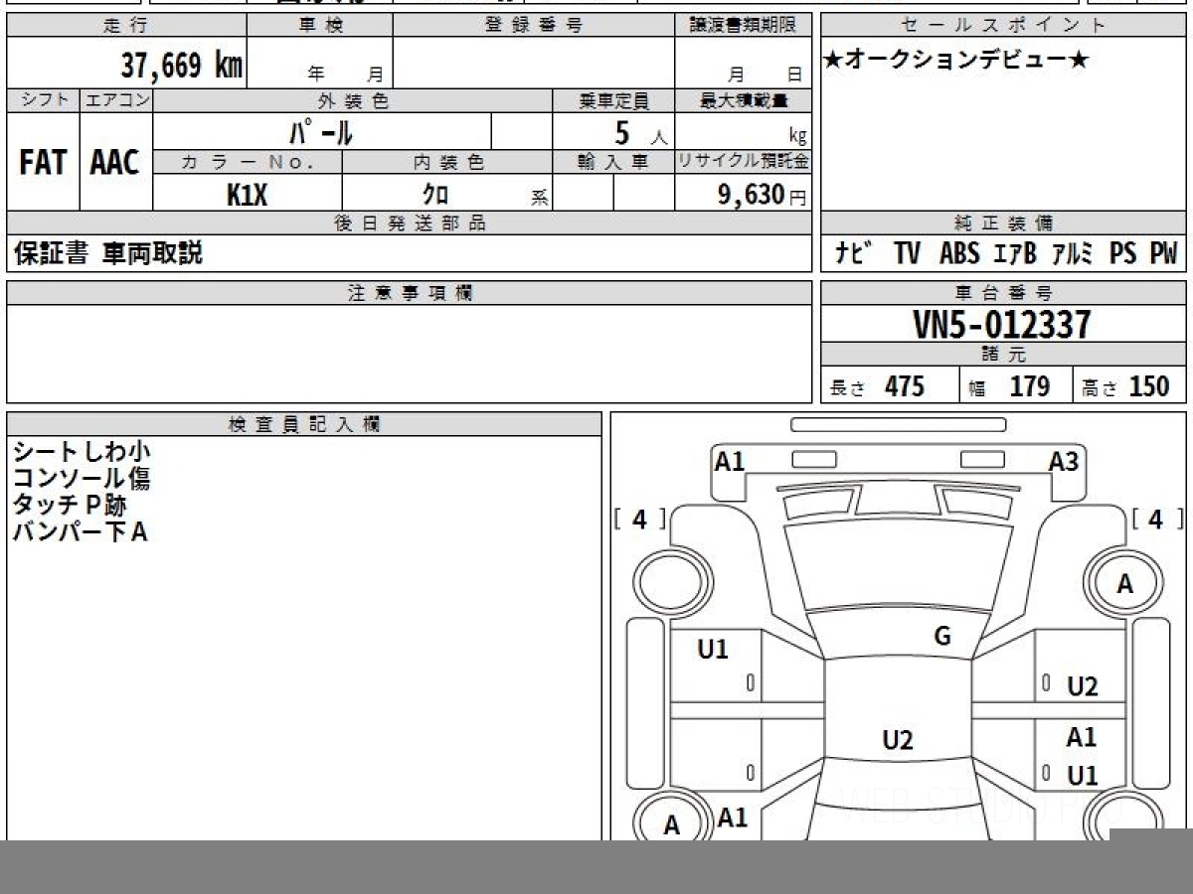
Task: Click the U2 dent marker on the roof
Action: click(x=897, y=740)
